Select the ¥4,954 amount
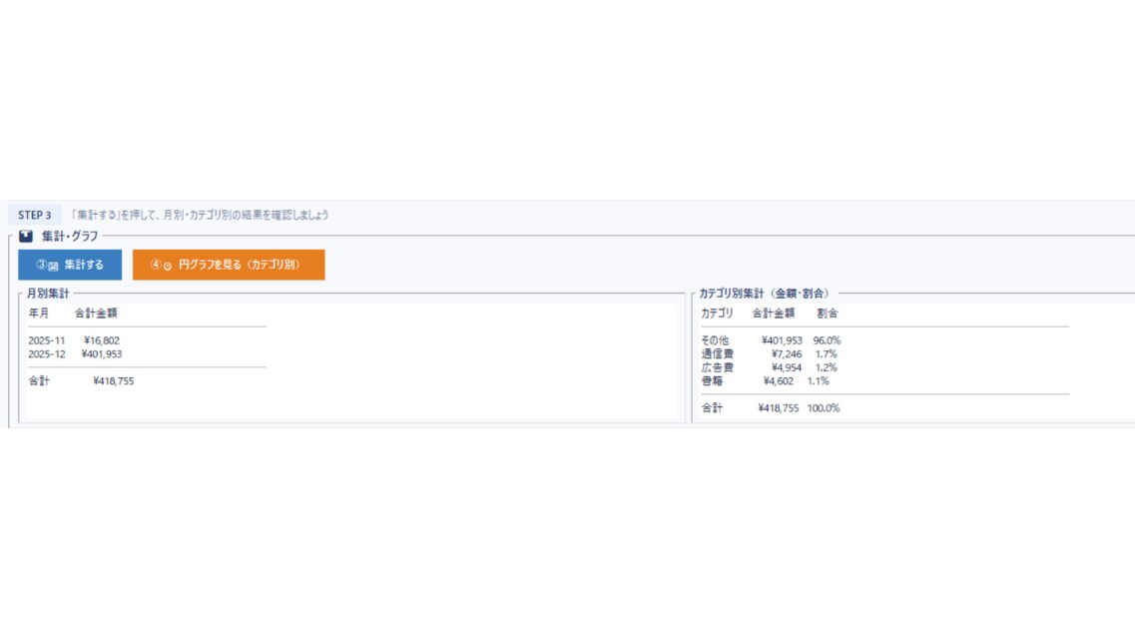The image size is (1135, 629). pyautogui.click(x=786, y=367)
